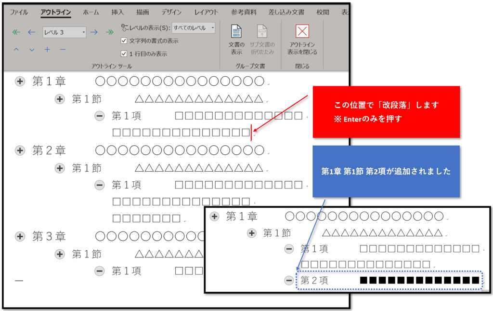The width and height of the screenshot is (493, 311).
Task: Open the レベル 3 level dropdown
Action: pos(83,32)
